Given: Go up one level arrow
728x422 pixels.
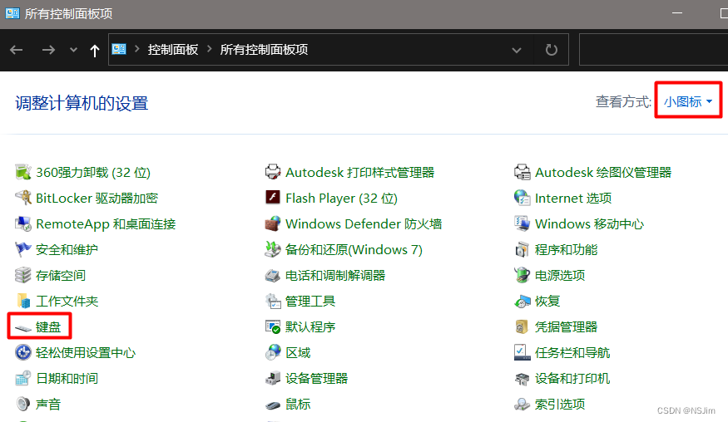Looking at the screenshot, I should pyautogui.click(x=95, y=50).
